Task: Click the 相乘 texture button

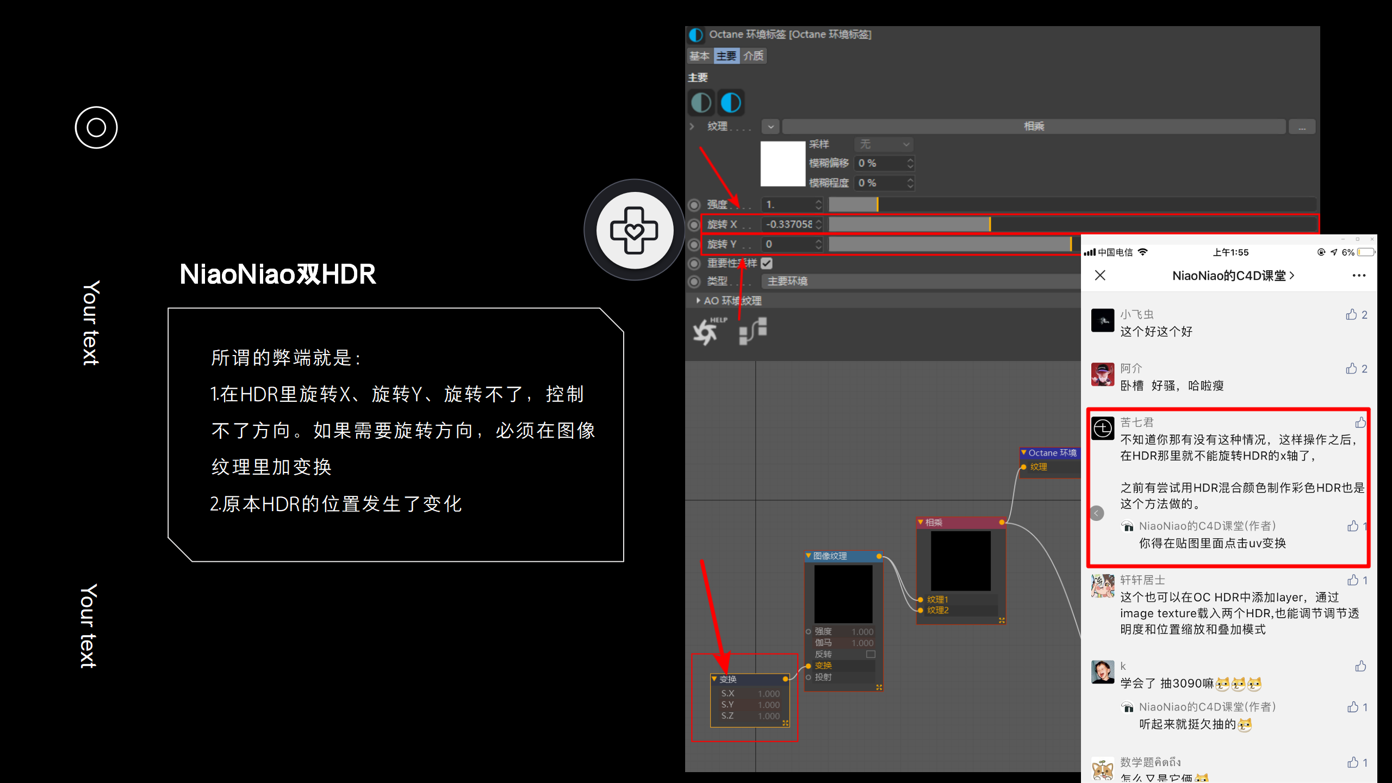Action: 1033,127
